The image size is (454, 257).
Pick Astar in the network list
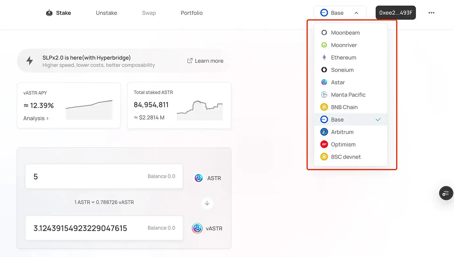coord(351,82)
